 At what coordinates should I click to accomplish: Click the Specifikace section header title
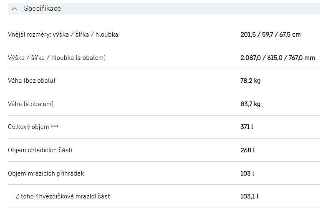click(42, 9)
